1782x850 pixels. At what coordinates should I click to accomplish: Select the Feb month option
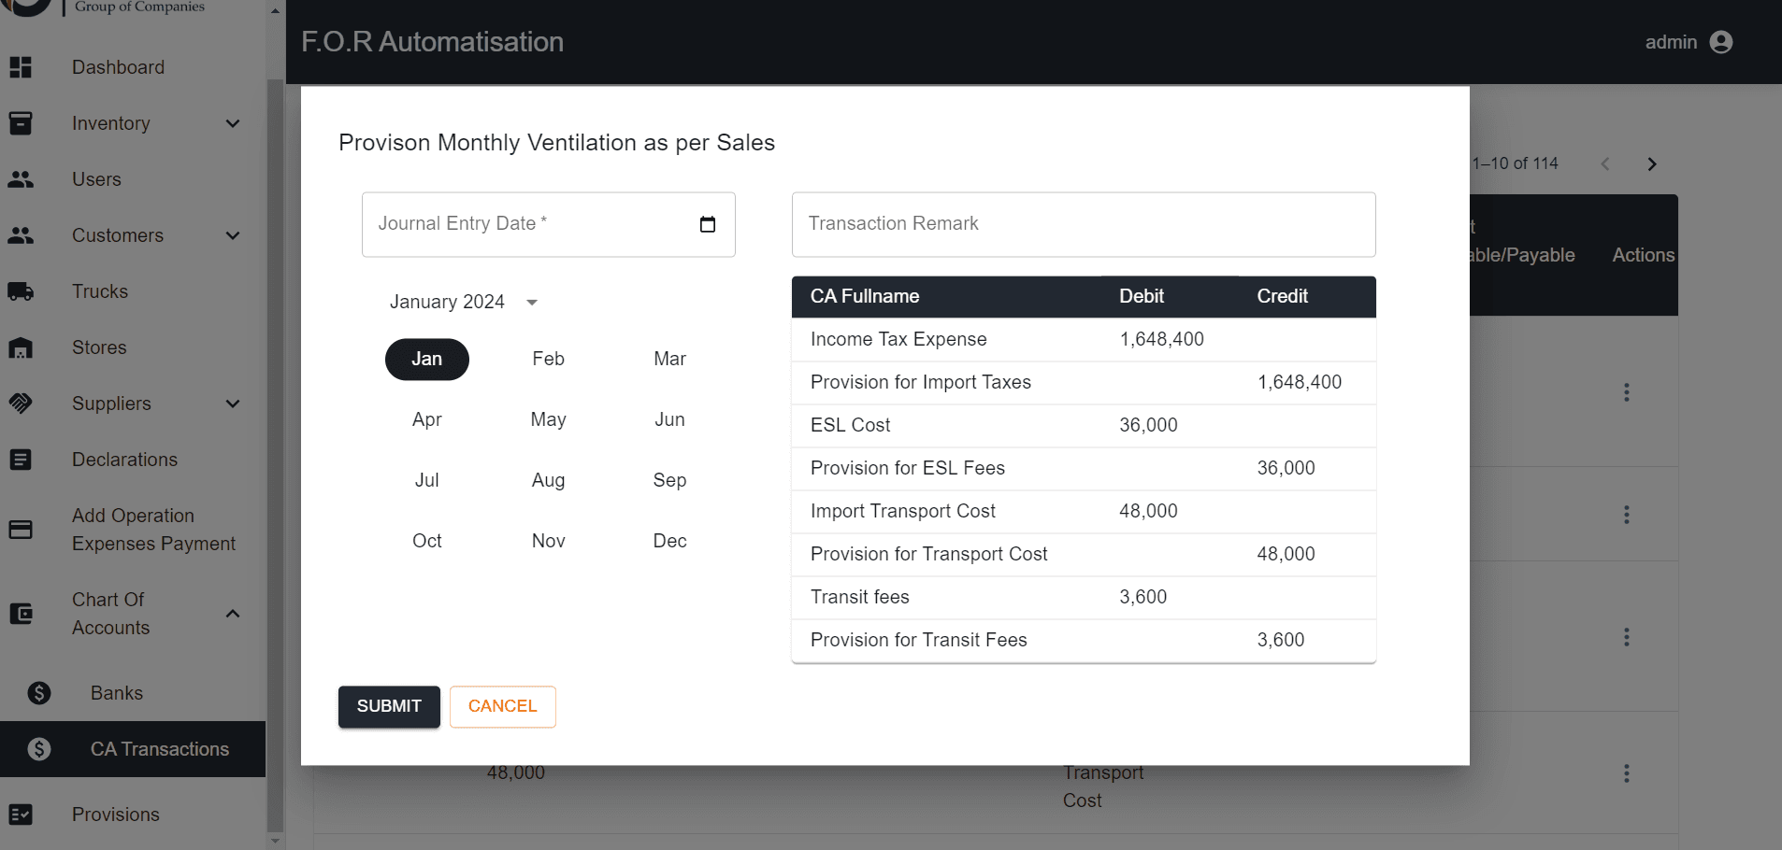coord(548,359)
